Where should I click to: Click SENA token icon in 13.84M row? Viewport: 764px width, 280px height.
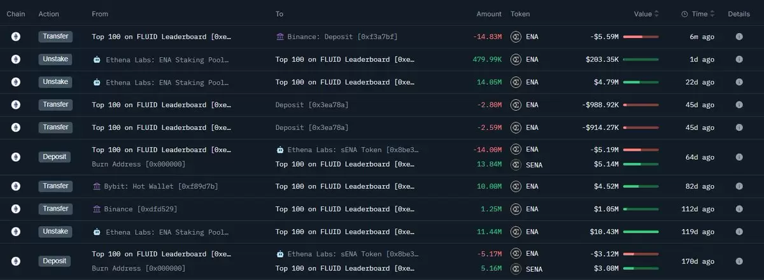516,164
